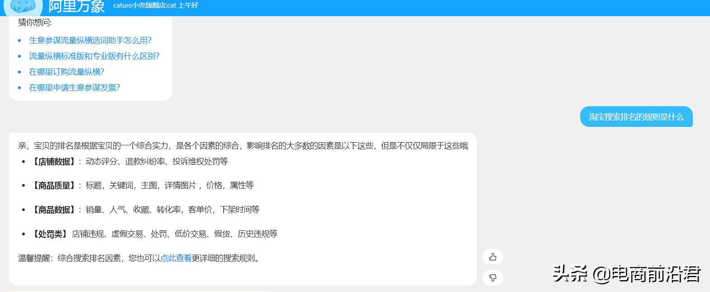Viewport: 710px width, 292px height.
Task: Open link 在哪里申请生意参谋发票?
Action: click(x=74, y=88)
